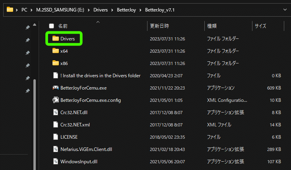
Task: Select the Nefarius.ViGEm.Client.dll file name
Action: (x=86, y=149)
